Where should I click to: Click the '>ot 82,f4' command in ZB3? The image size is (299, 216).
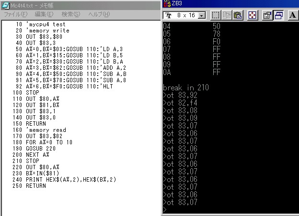pos(180,103)
